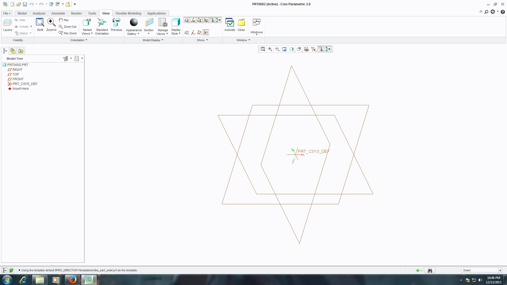Screen dimensions: 507x285
Task: Open the Flexible Modeling tab
Action: click(128, 13)
